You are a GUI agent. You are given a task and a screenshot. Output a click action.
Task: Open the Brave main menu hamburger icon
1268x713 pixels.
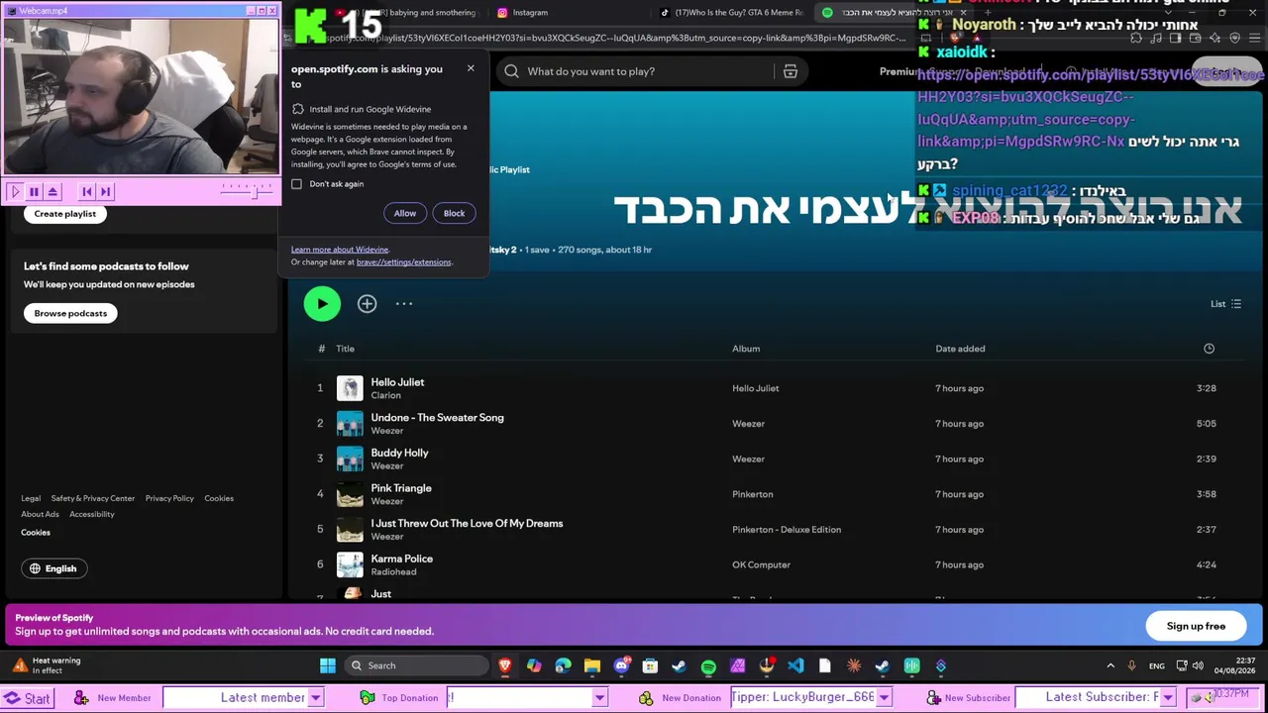tap(1254, 38)
